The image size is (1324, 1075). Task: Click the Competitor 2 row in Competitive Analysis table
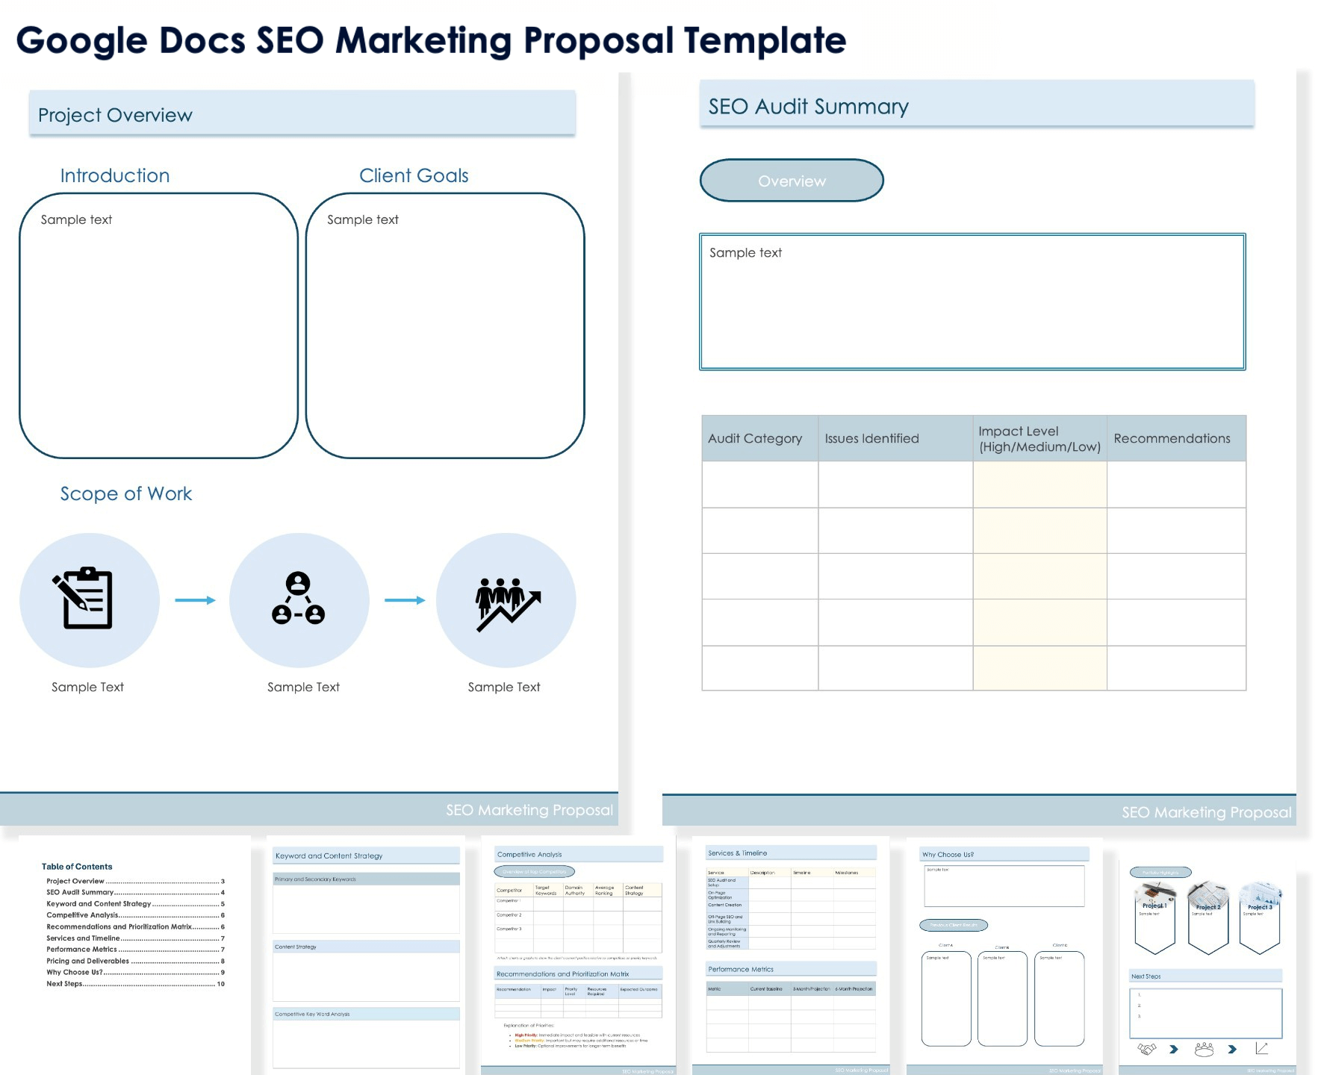point(579,918)
